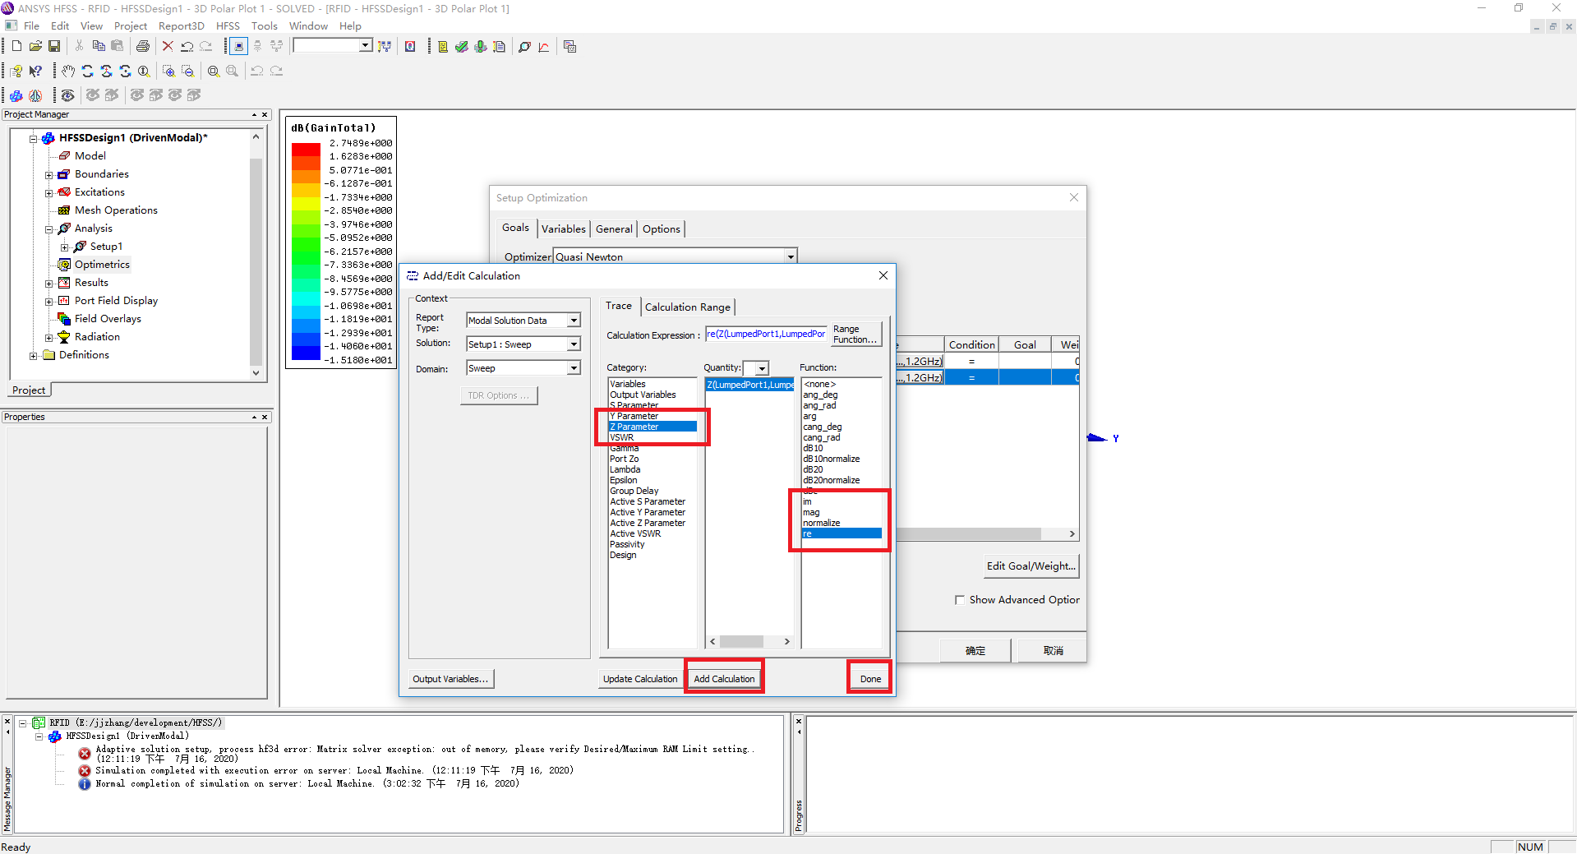Screen dimensions: 1577x854
Task: Click the Validate check mark icon
Action: tap(462, 46)
